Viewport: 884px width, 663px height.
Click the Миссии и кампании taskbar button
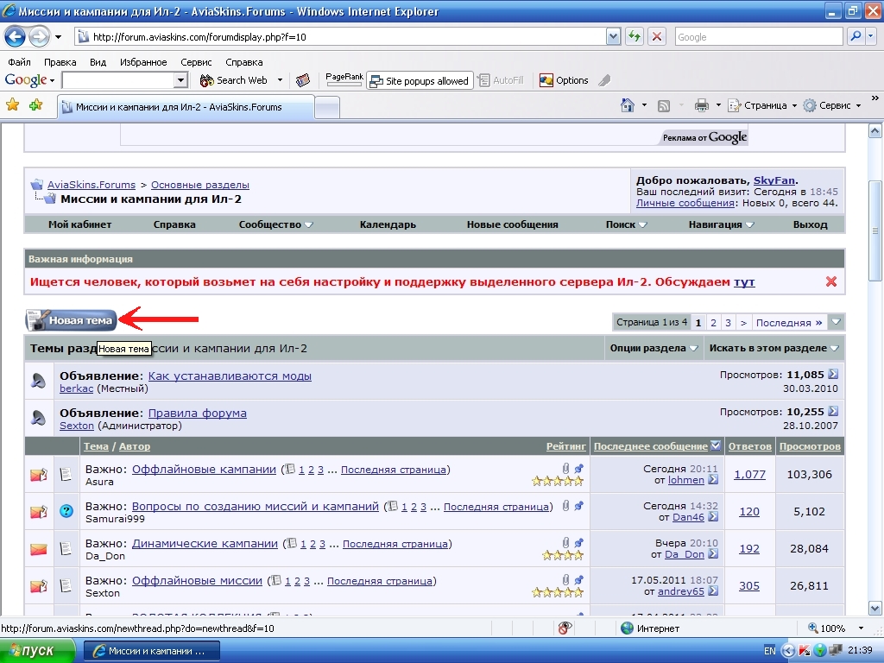coord(152,651)
